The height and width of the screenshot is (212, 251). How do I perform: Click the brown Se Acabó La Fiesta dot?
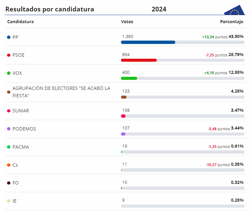9,92
